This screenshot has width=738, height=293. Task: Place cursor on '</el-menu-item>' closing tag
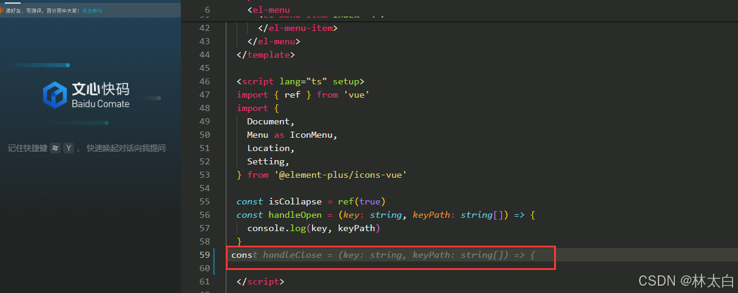click(x=298, y=28)
